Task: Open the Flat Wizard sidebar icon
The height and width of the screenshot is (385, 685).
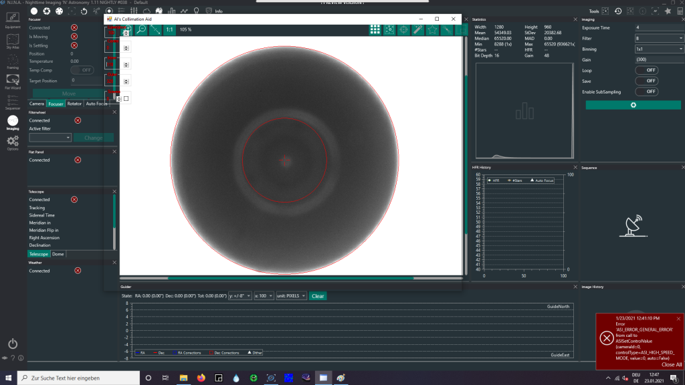Action: 13,80
